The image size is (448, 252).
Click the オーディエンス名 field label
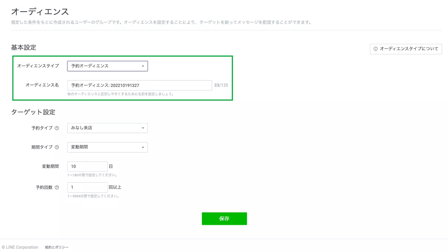(x=42, y=85)
